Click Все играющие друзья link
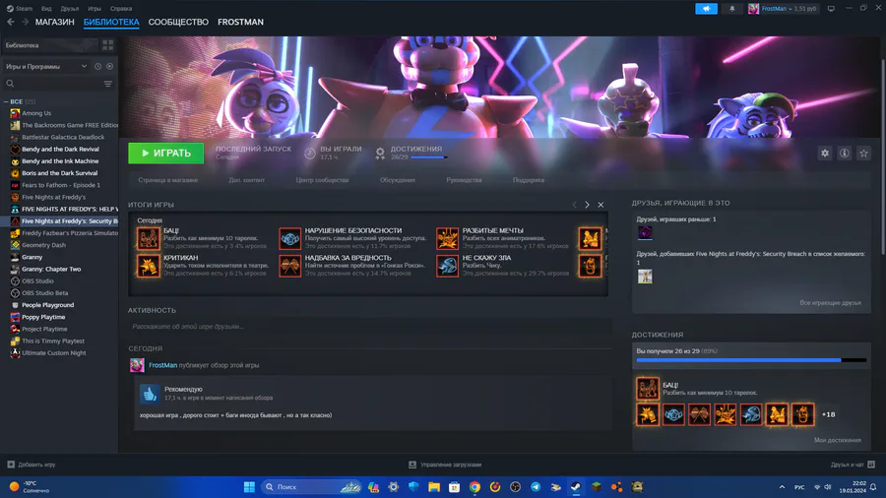Screen dimensions: 886x498 [x=830, y=303]
